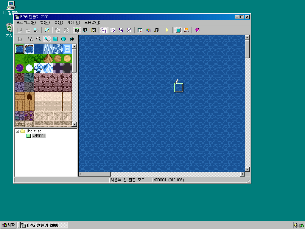Set map zoom to 1/2 scale
This screenshot has height=229, width=305.
(112, 30)
